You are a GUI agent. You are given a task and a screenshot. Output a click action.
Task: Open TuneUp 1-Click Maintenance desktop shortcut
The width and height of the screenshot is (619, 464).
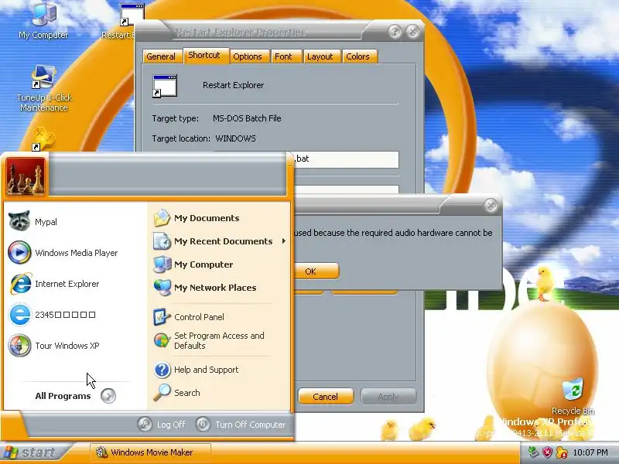click(43, 89)
